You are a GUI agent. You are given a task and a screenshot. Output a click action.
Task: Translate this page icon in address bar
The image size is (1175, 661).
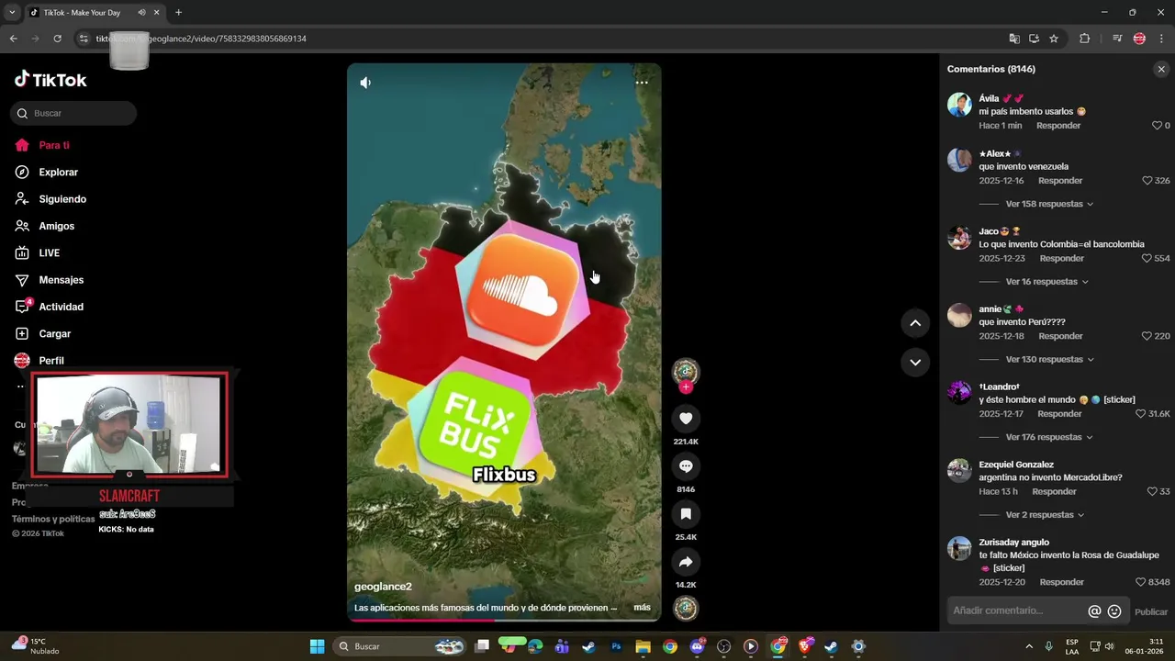[x=1014, y=39]
